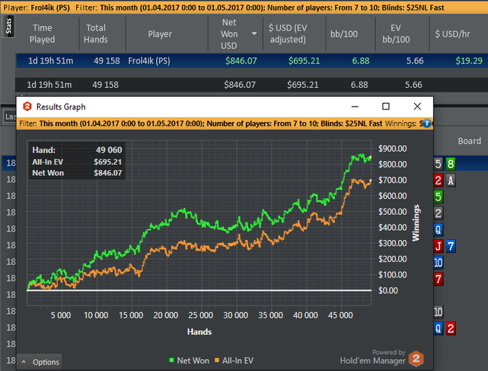Open the Stats side tab
This screenshot has height=371, width=488.
tap(8, 26)
